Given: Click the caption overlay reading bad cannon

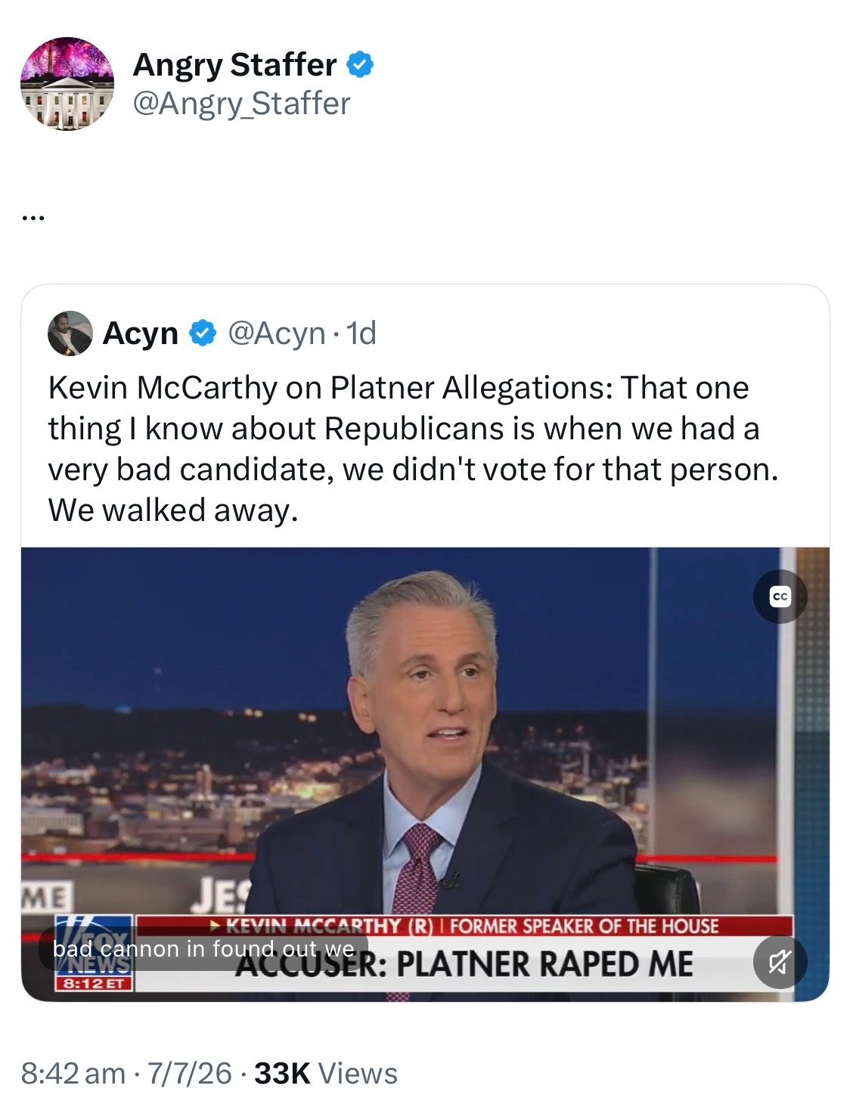Looking at the screenshot, I should tap(203, 949).
